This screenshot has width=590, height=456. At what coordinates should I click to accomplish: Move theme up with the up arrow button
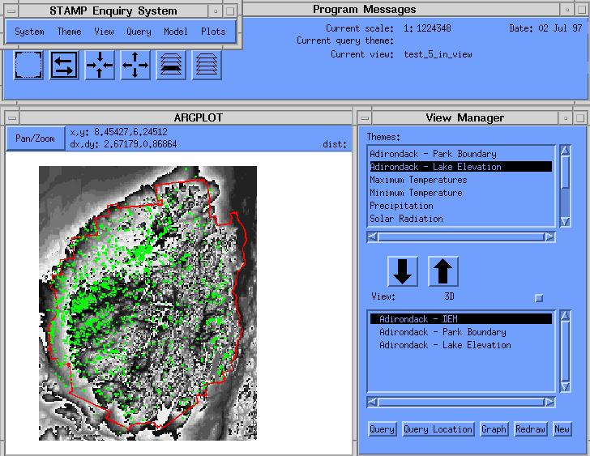point(442,271)
